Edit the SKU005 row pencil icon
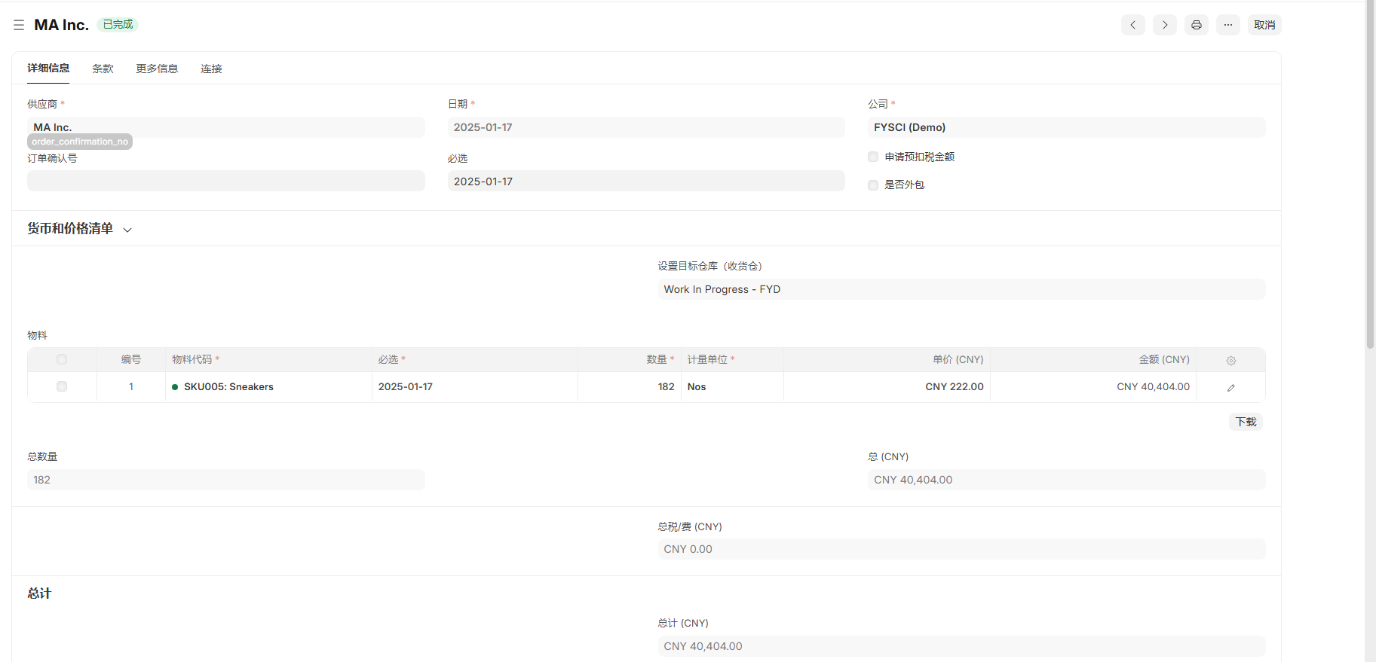1376x662 pixels. point(1231,387)
